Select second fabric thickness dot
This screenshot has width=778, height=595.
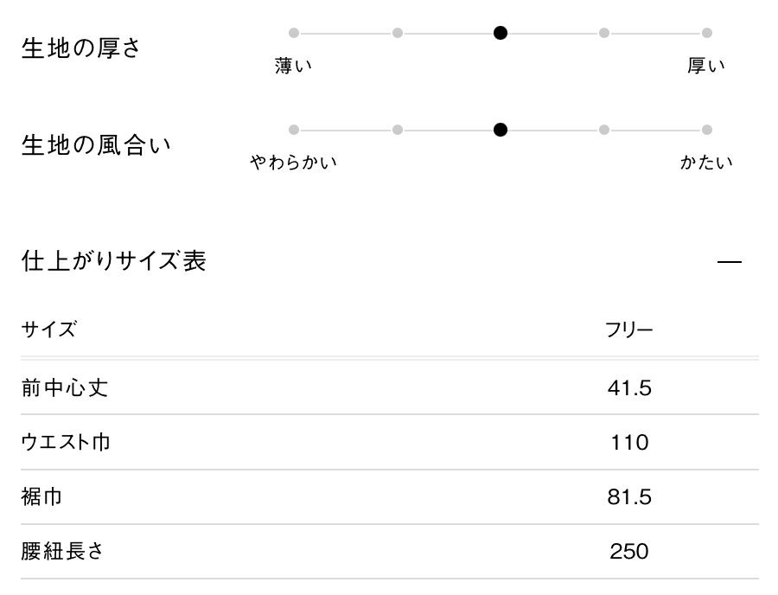(x=398, y=33)
